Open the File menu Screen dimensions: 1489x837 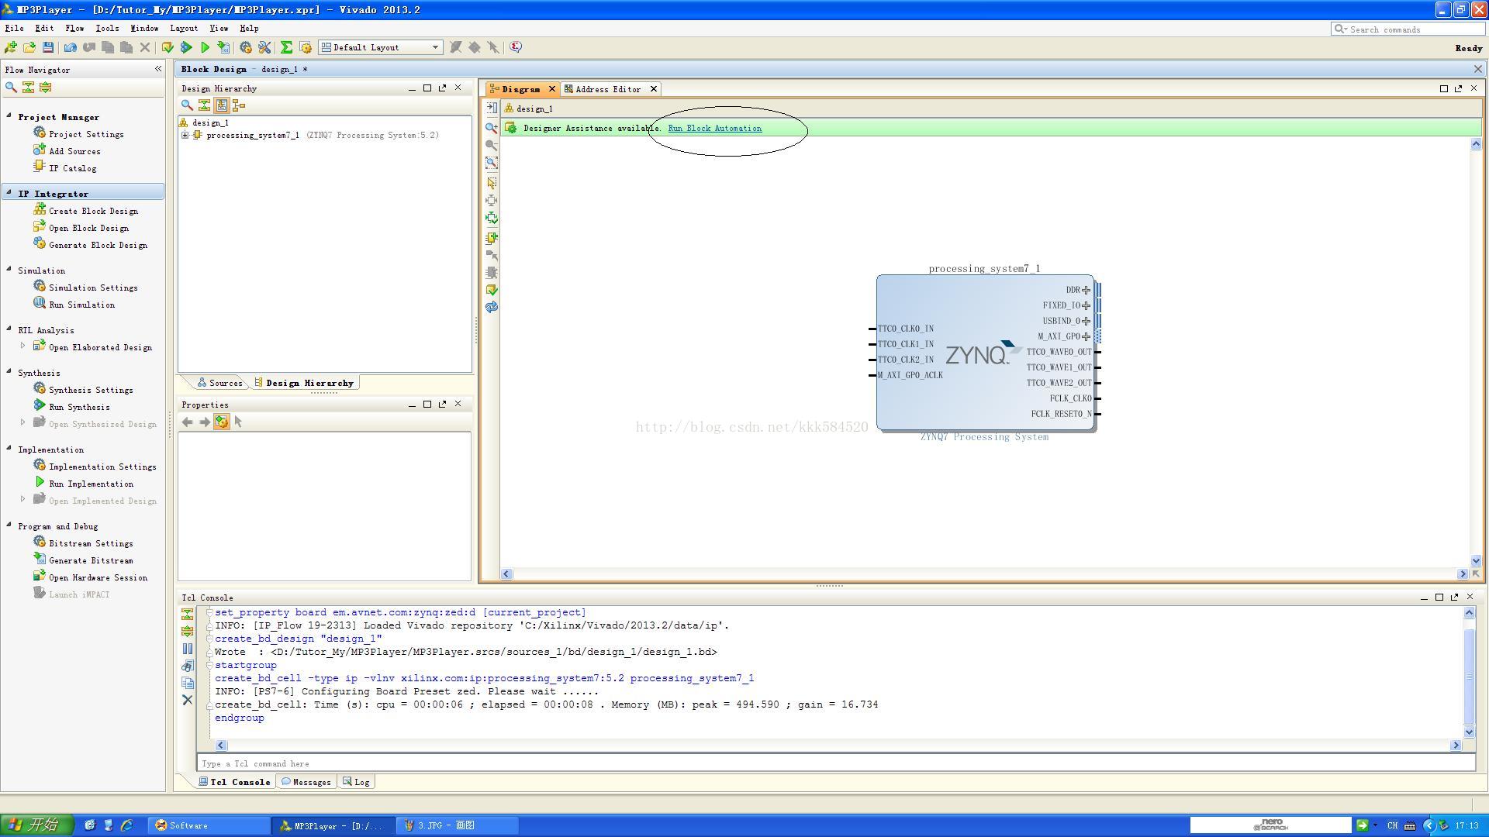pos(14,28)
